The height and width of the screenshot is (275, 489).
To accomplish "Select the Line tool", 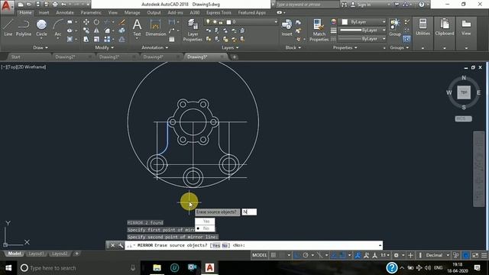I will tap(8, 27).
